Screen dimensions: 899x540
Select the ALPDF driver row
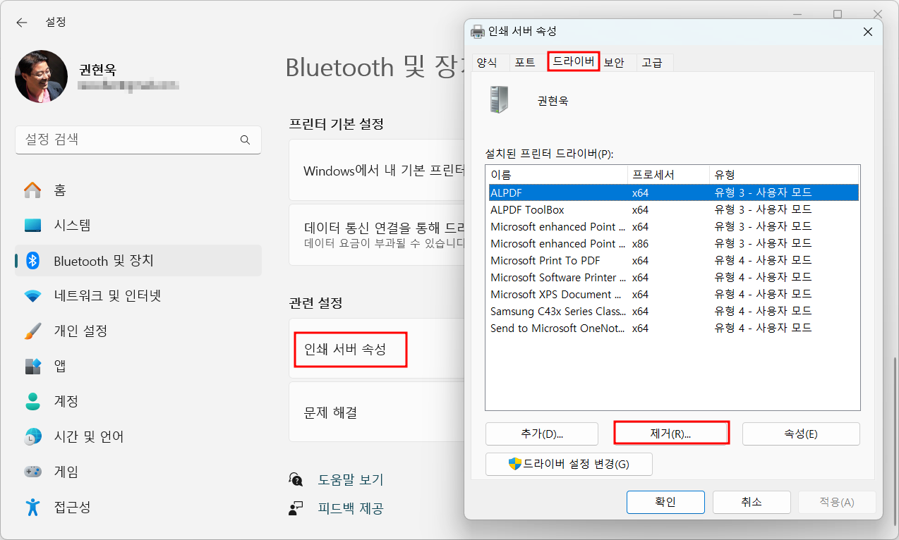click(672, 192)
